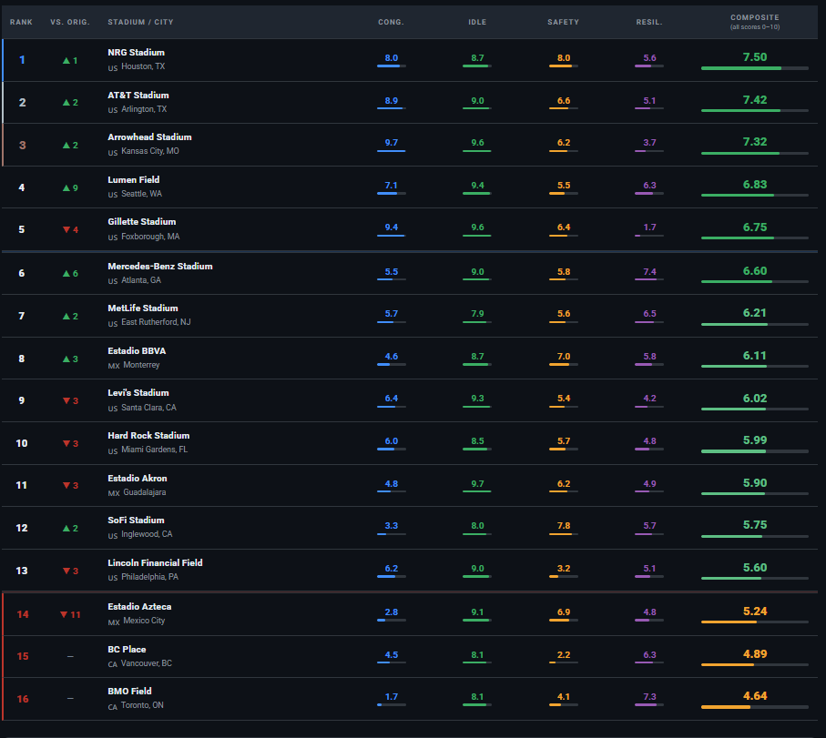Click the 5.99 composite for Hard Rock Stadium
The height and width of the screenshot is (738, 826).
754,440
